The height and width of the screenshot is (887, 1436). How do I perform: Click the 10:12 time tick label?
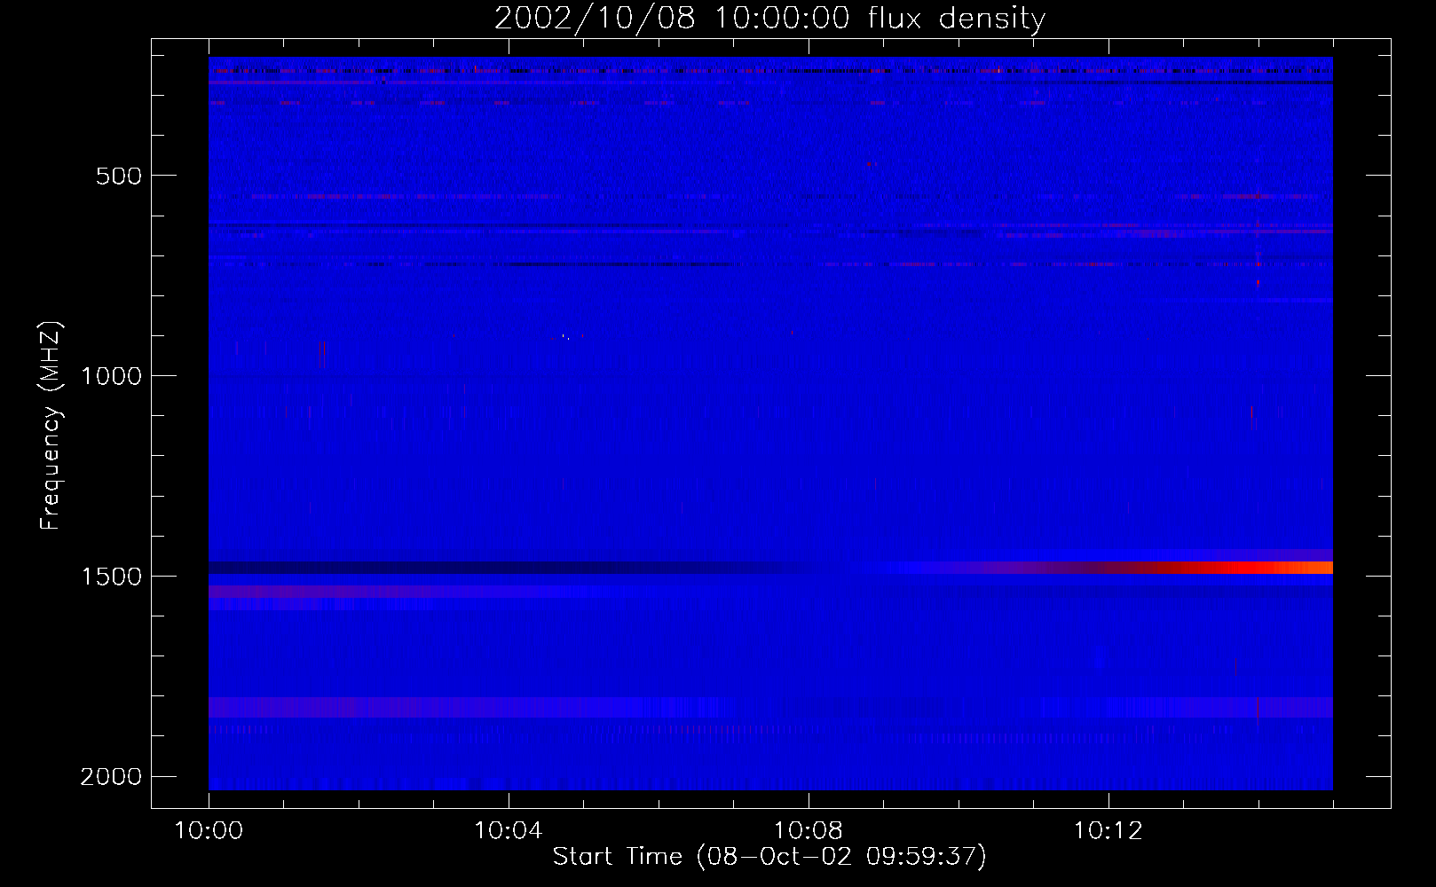pos(1108,831)
